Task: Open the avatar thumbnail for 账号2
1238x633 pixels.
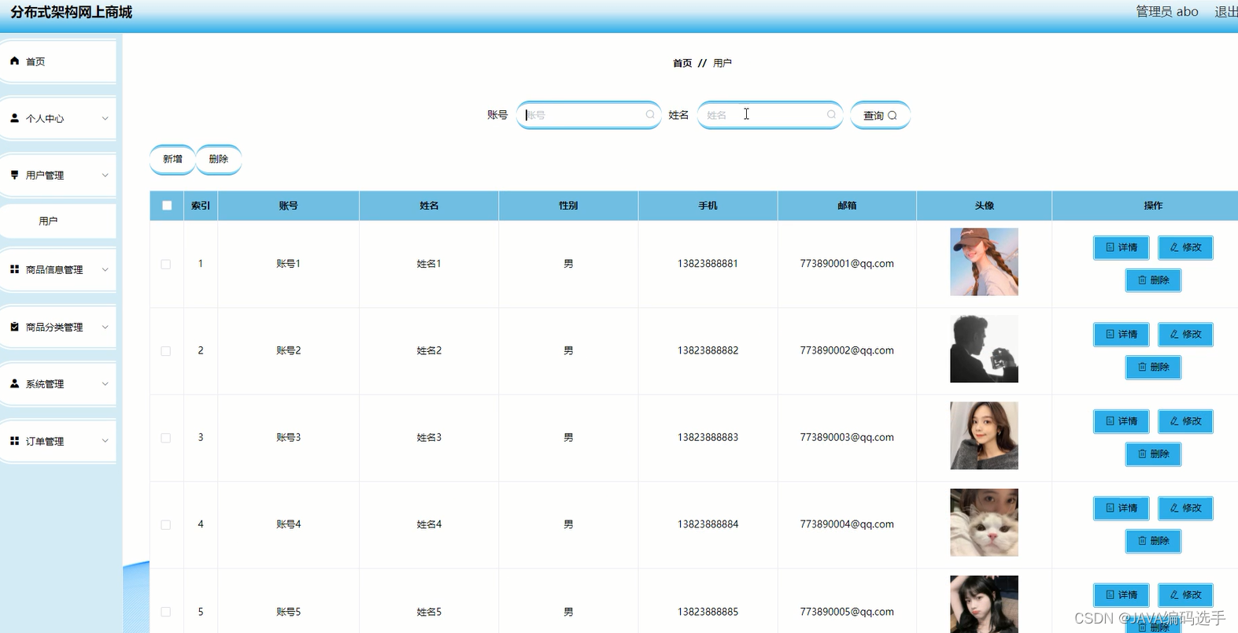Action: click(984, 349)
